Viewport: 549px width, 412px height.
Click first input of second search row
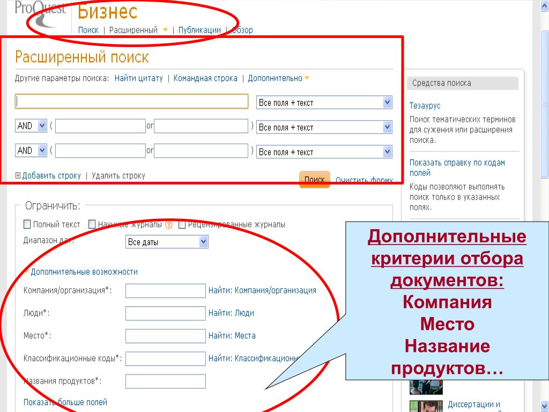(100, 126)
